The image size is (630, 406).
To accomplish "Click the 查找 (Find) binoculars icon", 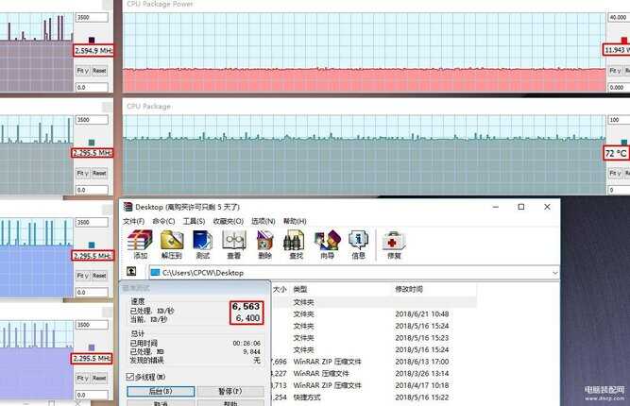I will click(296, 245).
